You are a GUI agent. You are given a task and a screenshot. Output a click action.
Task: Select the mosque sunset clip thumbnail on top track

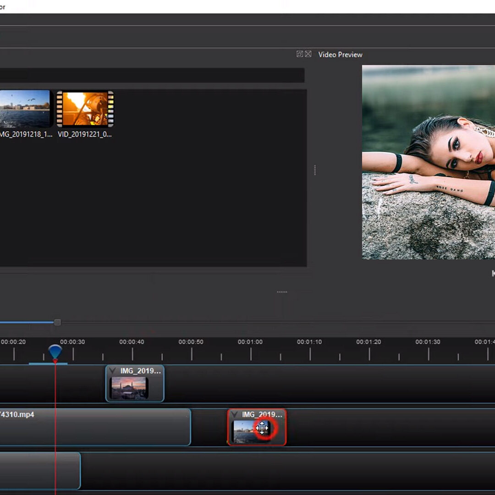click(x=129, y=388)
